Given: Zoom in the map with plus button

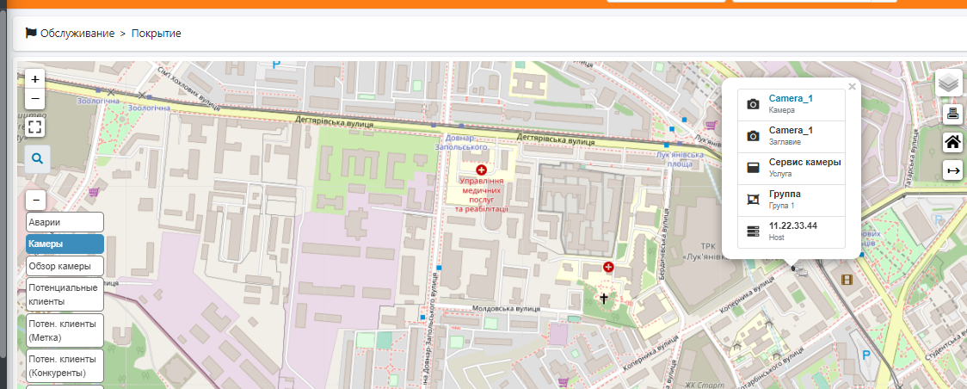Looking at the screenshot, I should tap(35, 79).
